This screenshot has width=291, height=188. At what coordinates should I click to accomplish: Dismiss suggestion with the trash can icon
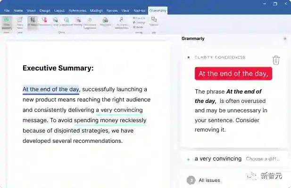tap(276, 60)
